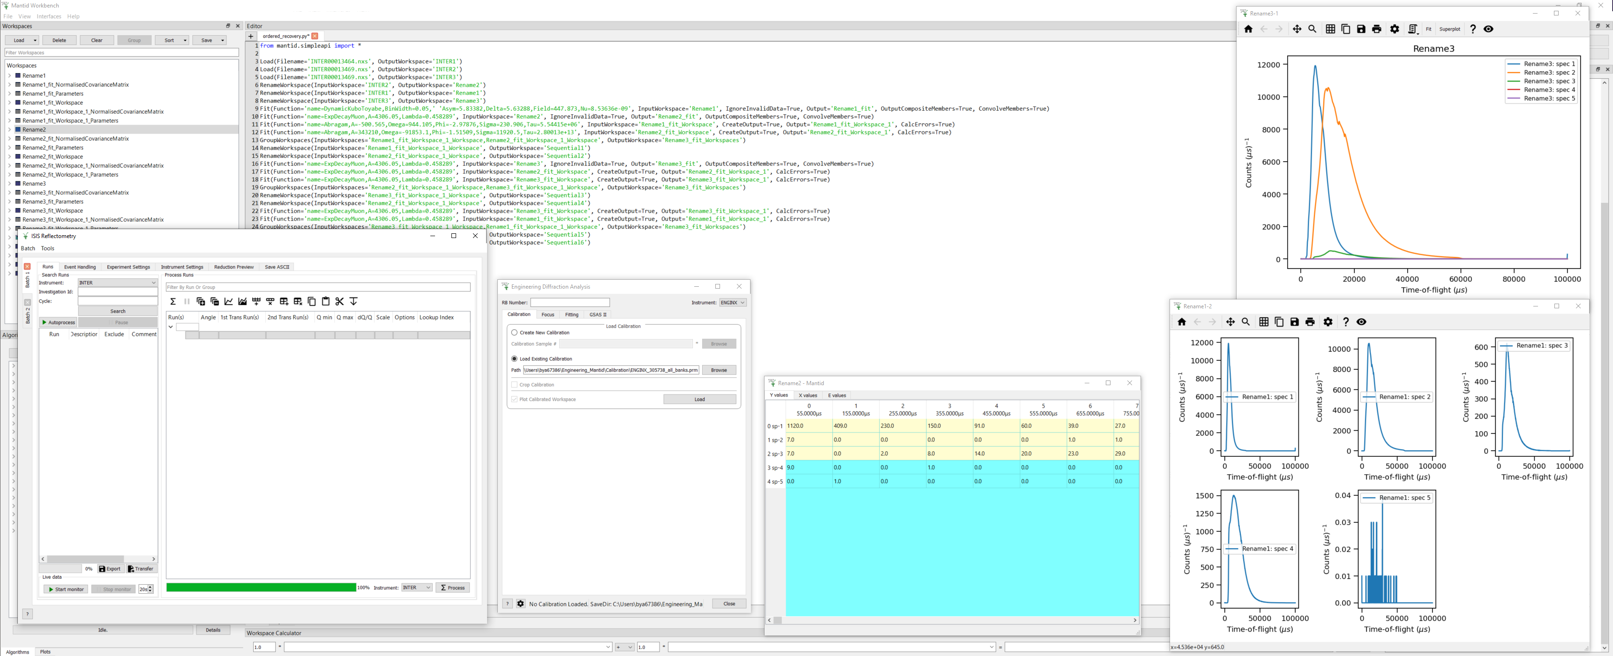The image size is (1613, 656).
Task: Click the live data 20s interval stepper
Action: (145, 589)
